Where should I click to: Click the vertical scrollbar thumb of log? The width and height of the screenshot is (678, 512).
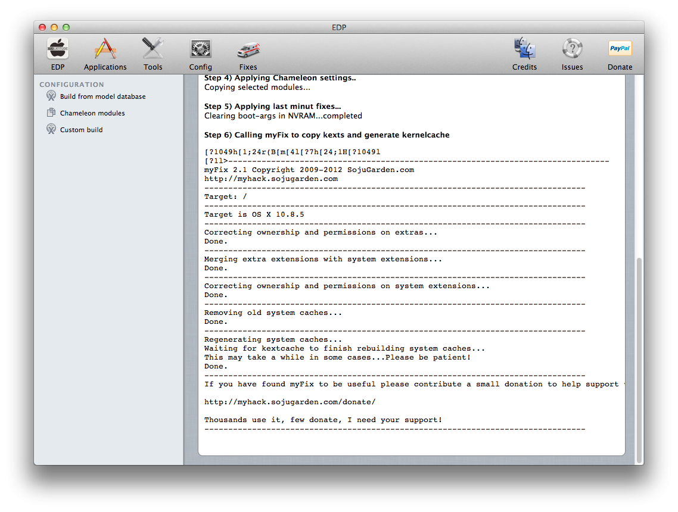(x=639, y=357)
